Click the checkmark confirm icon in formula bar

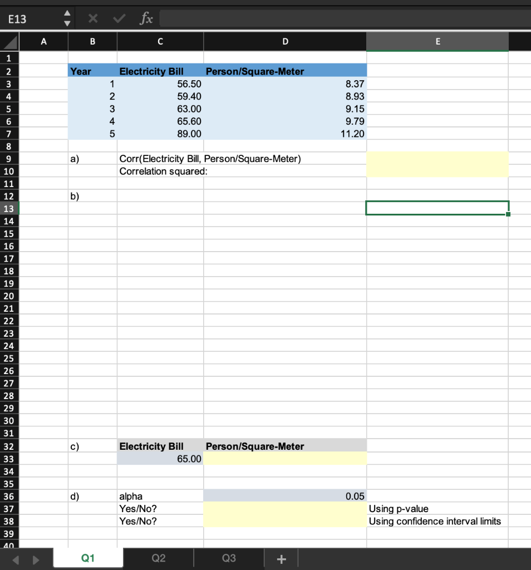click(117, 18)
